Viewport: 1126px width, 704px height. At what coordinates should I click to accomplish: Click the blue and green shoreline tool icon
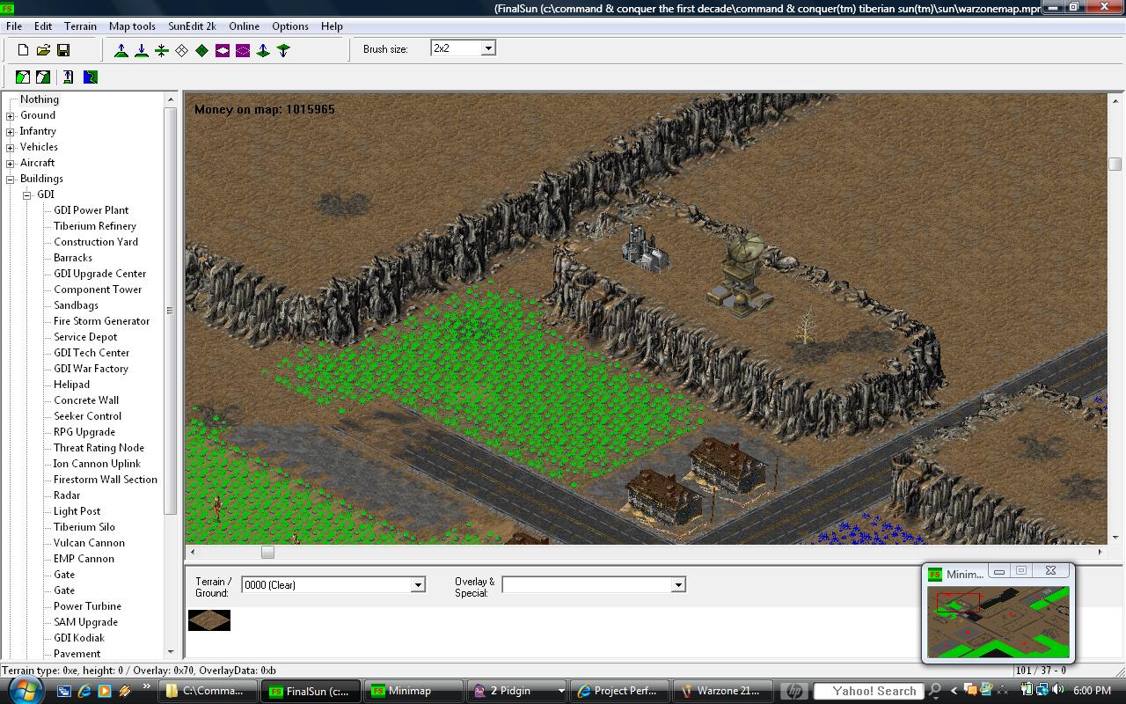tap(91, 77)
